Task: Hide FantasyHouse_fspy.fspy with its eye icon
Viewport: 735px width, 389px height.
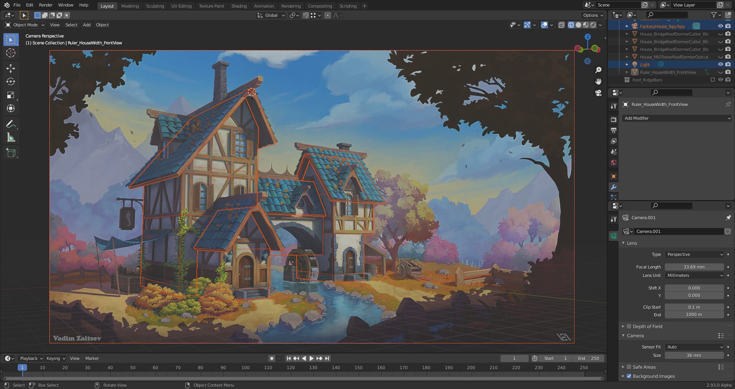Action: click(x=720, y=26)
